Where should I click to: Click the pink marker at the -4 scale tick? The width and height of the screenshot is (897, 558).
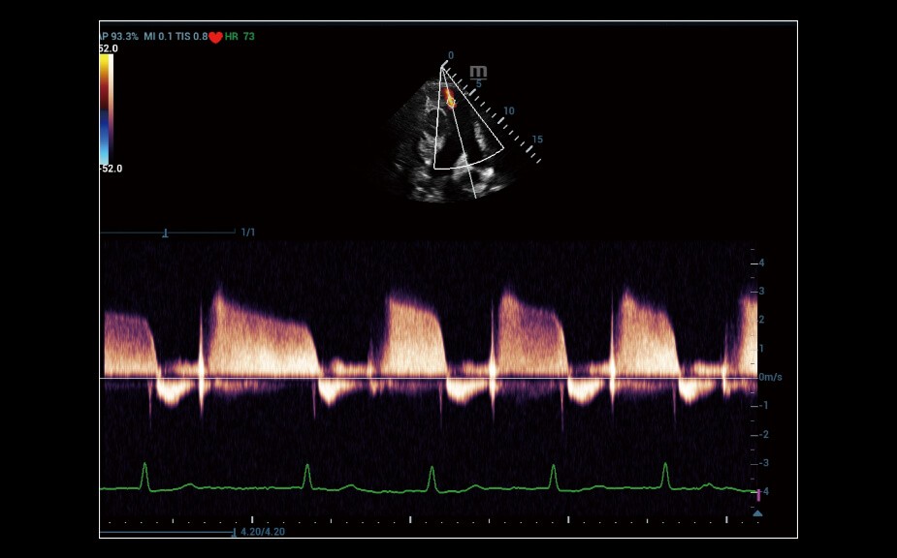758,495
